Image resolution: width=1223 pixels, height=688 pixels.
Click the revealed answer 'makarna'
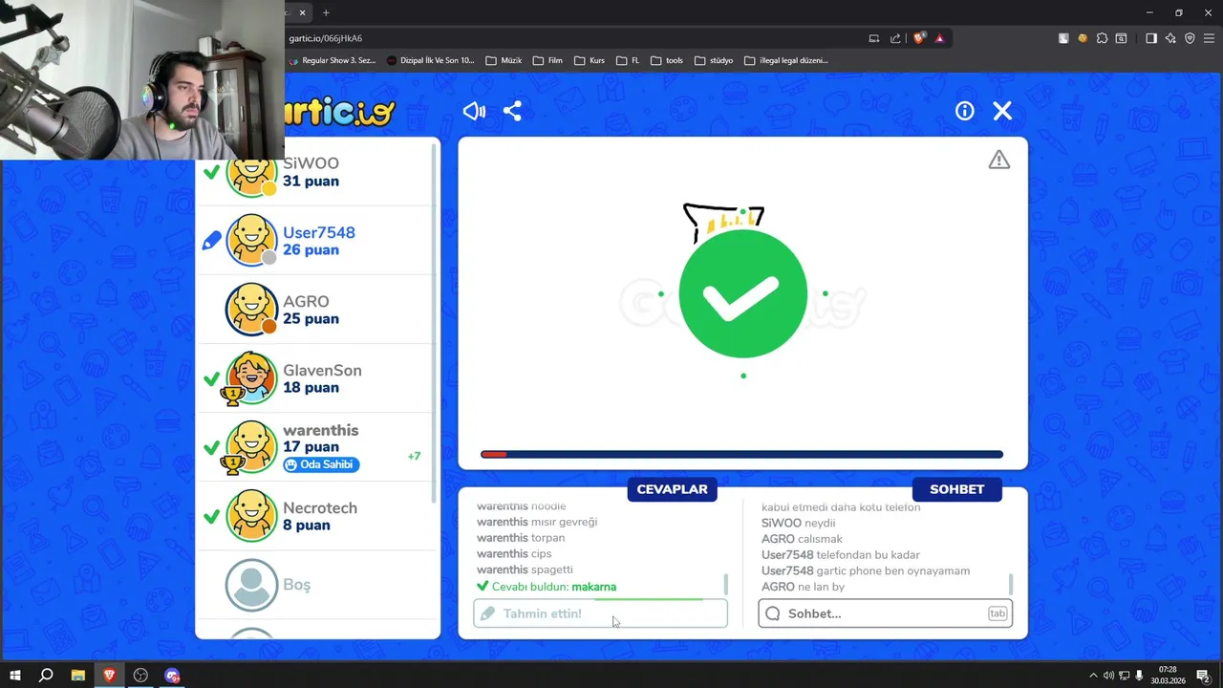[593, 587]
